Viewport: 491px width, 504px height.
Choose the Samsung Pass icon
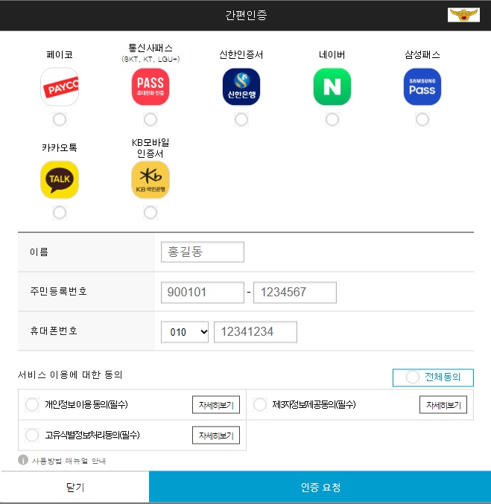[x=422, y=86]
